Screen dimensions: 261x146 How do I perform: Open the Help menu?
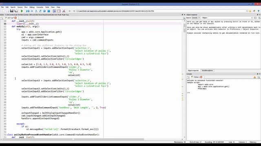58,7
